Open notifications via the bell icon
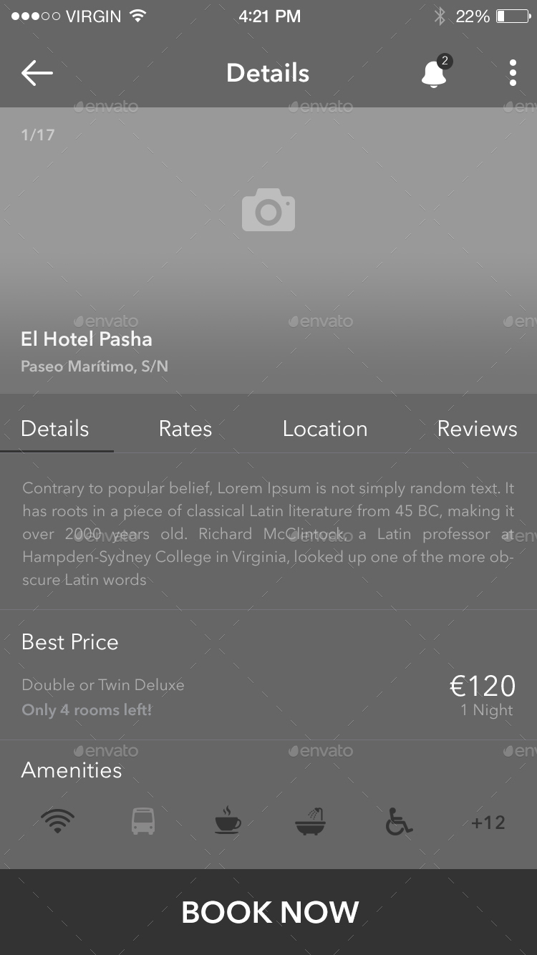 click(434, 74)
